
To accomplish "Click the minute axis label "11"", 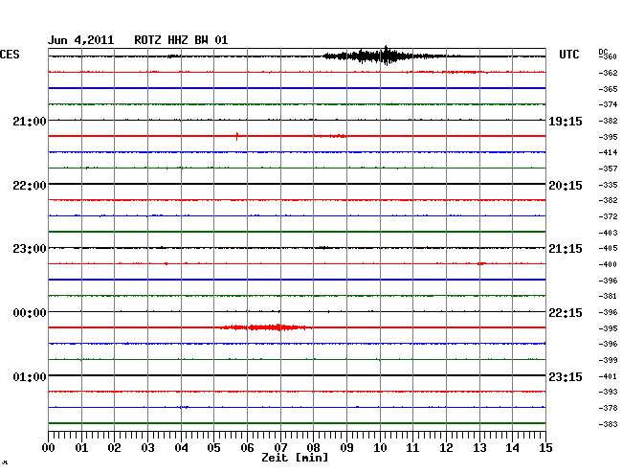I will (x=412, y=448).
